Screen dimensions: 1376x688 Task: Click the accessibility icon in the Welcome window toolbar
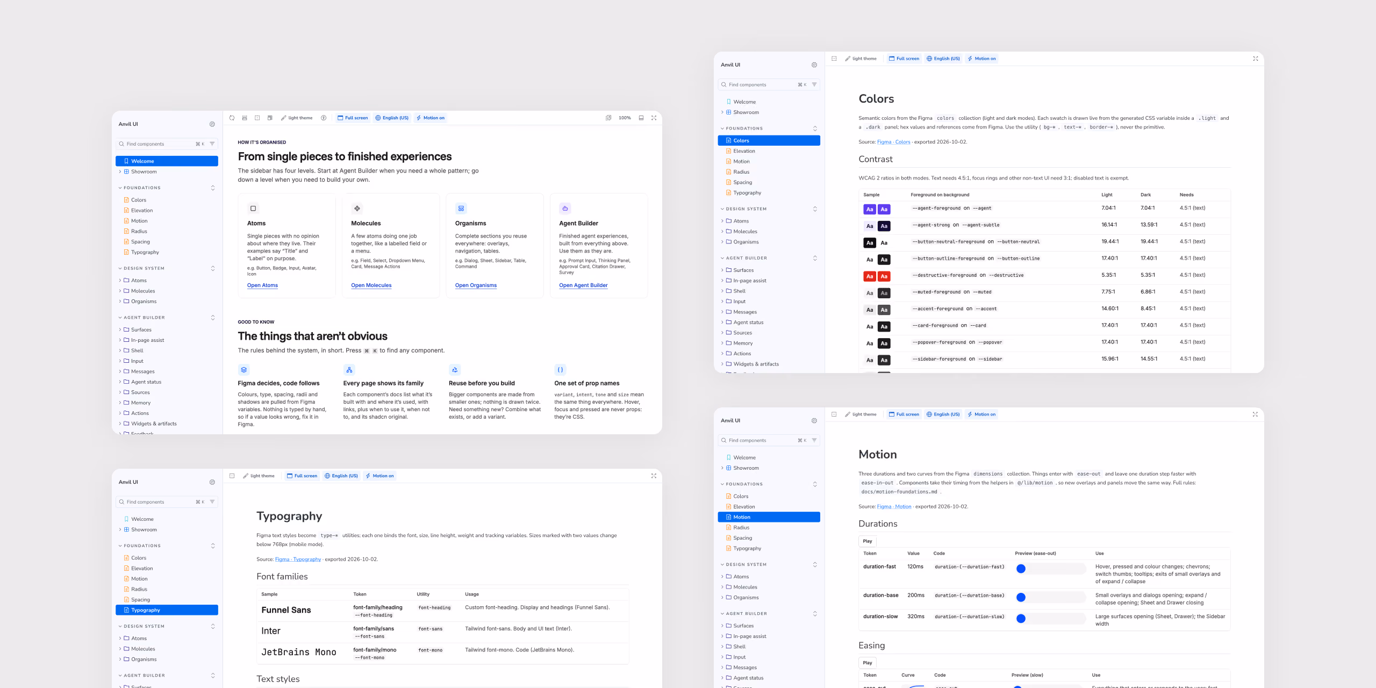(x=324, y=118)
